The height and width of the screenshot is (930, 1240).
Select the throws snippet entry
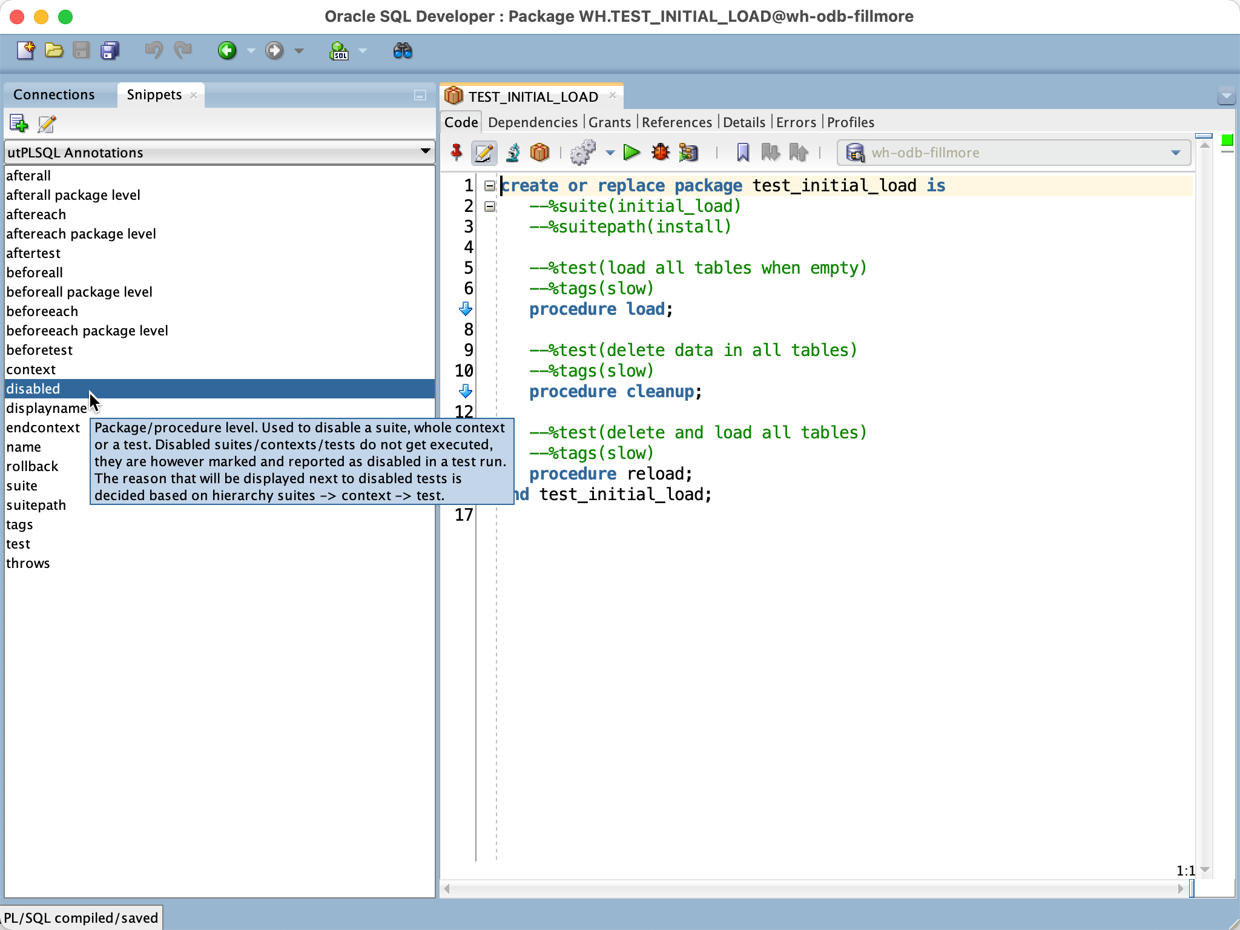click(28, 563)
